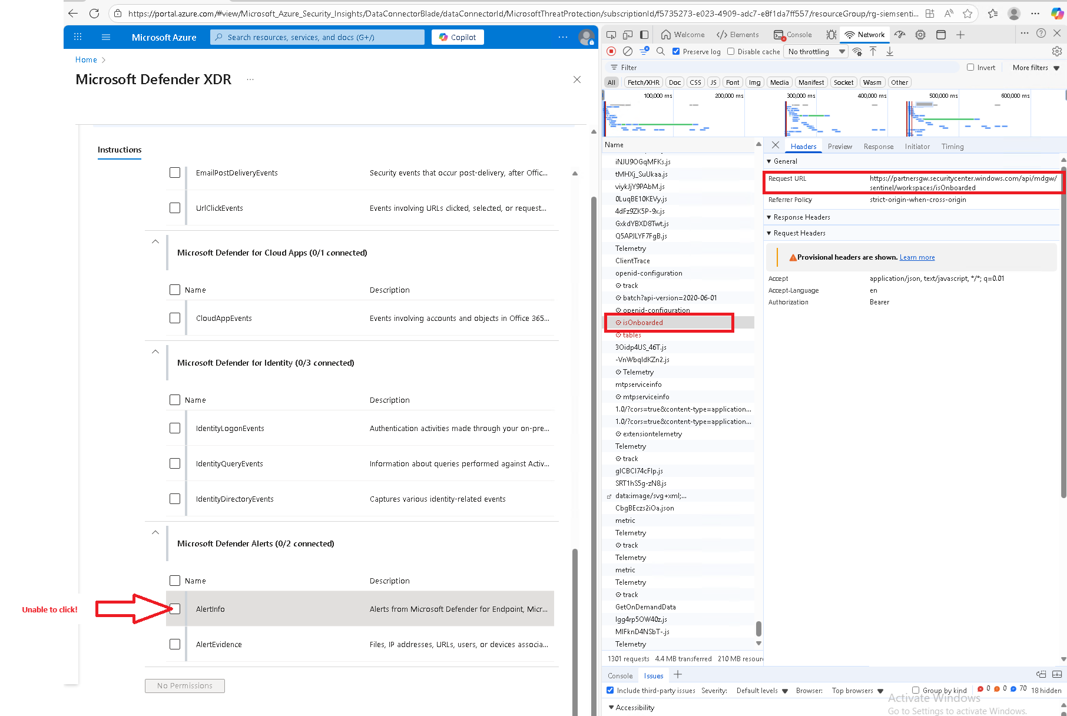1067x716 pixels.
Task: Click the Azure account avatar
Action: point(586,37)
